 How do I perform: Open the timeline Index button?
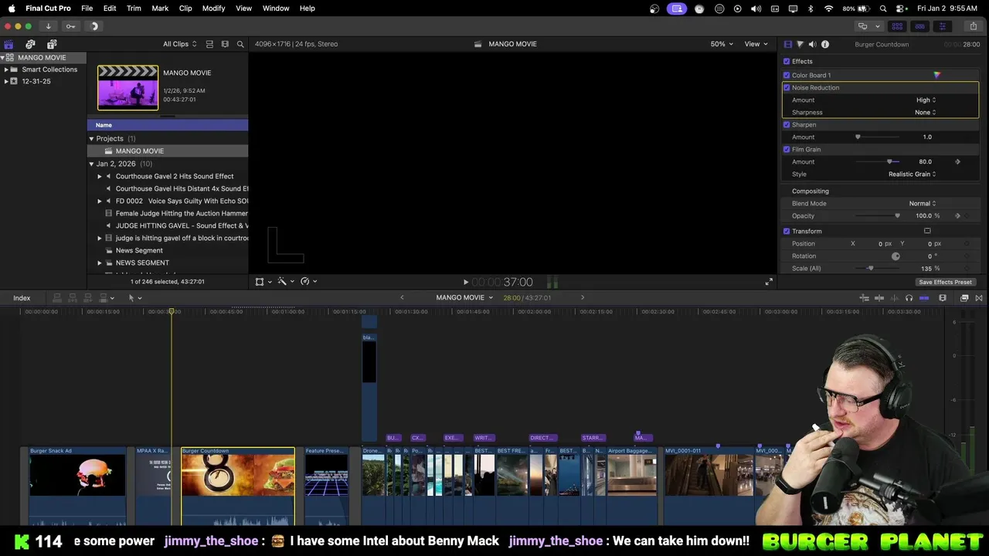pyautogui.click(x=22, y=298)
